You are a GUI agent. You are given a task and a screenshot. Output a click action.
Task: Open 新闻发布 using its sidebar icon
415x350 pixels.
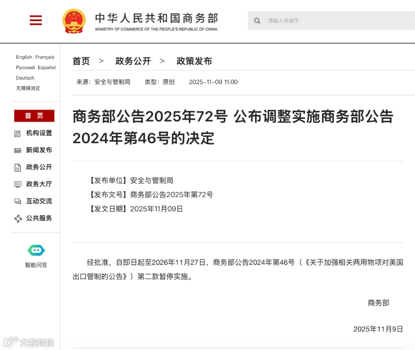point(17,150)
